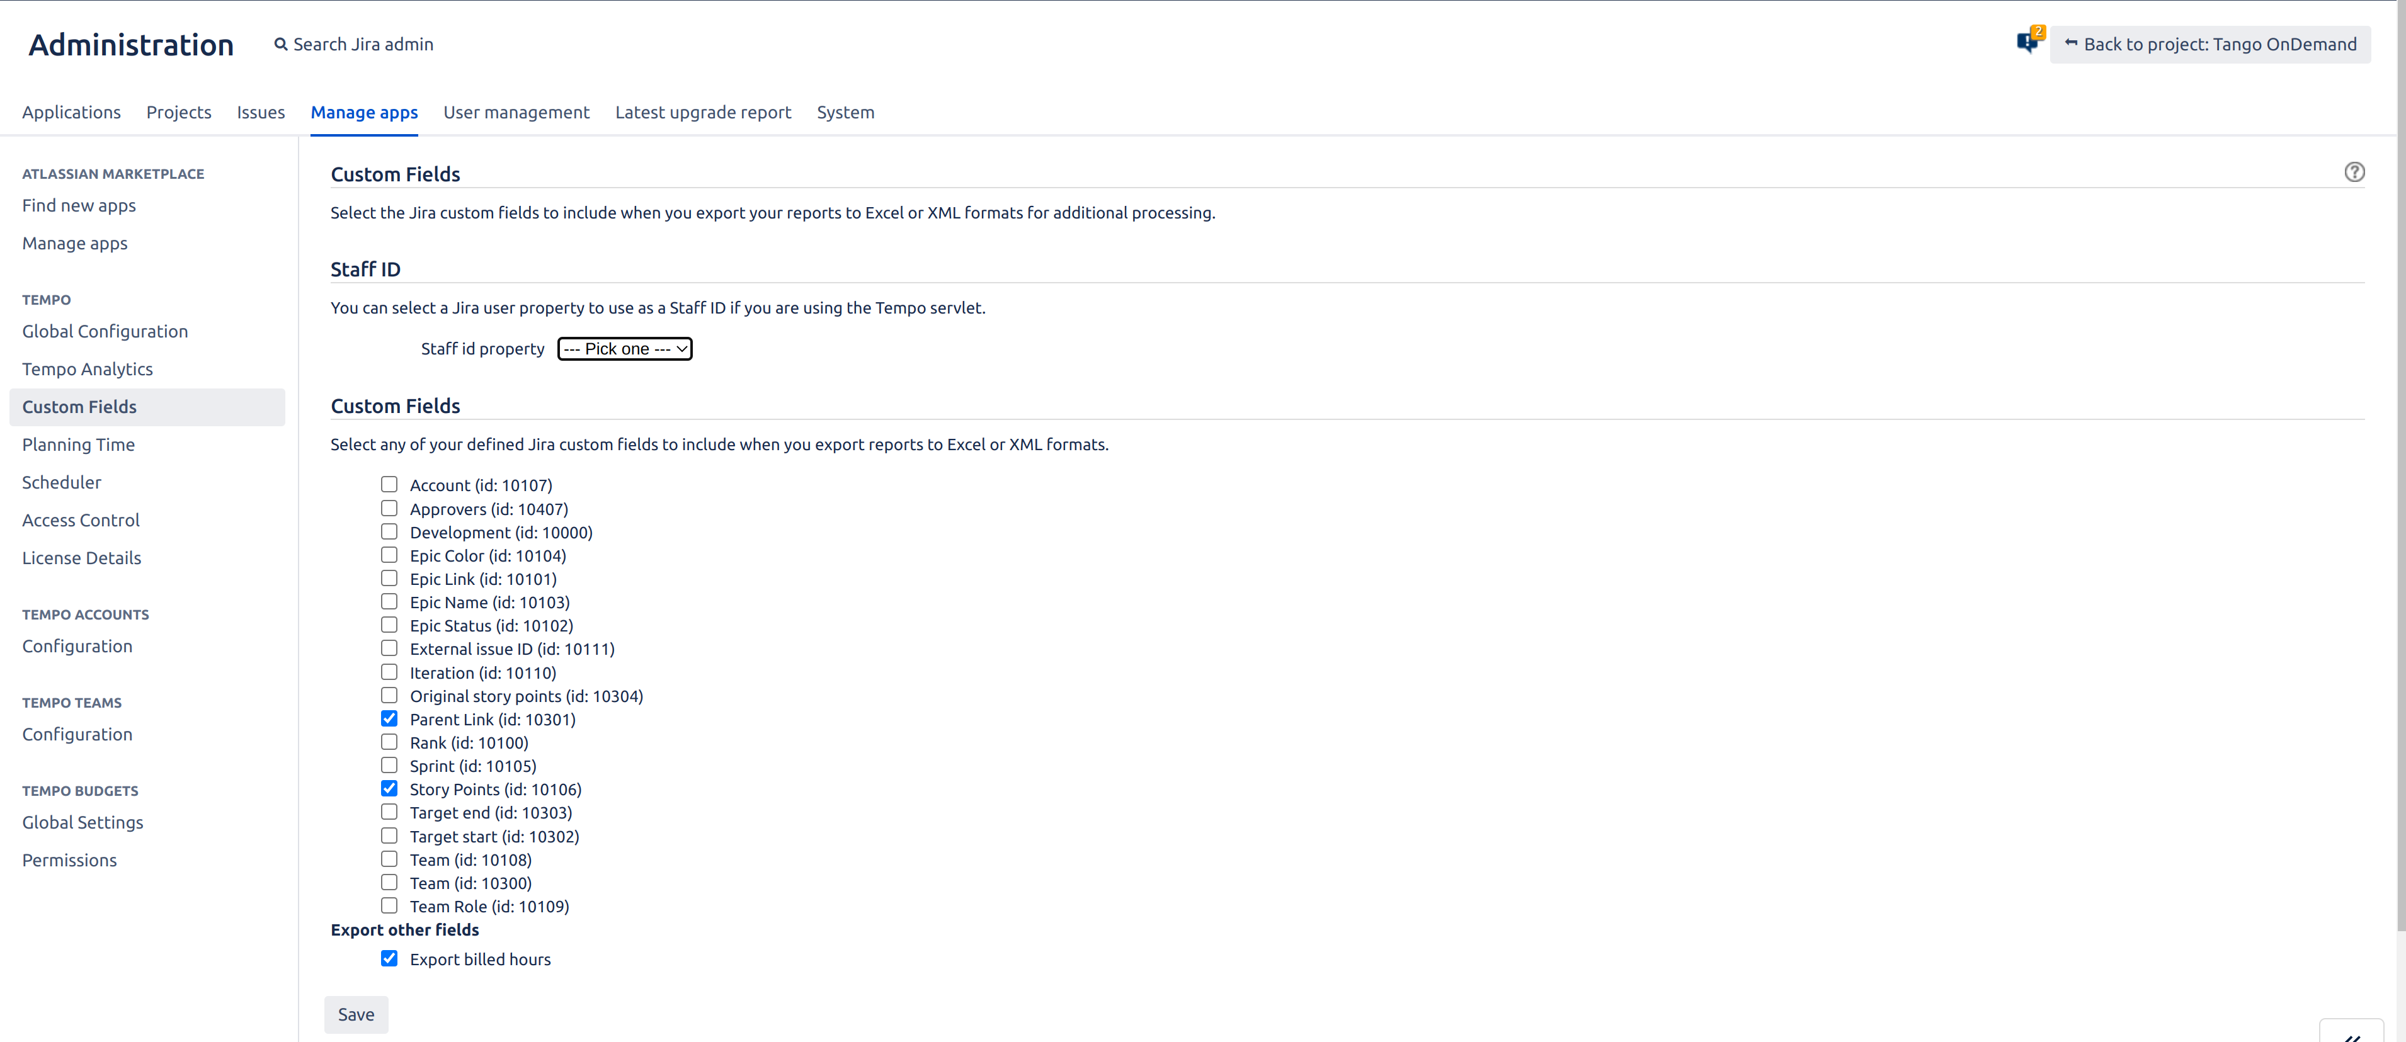The width and height of the screenshot is (2406, 1042).
Task: Open the Custom Fields help icon
Action: 2354,172
